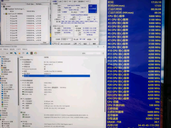The image size is (171, 128).
Task: Select 显示器 item in AIDA64 tree
Action: click(x=5, y=92)
